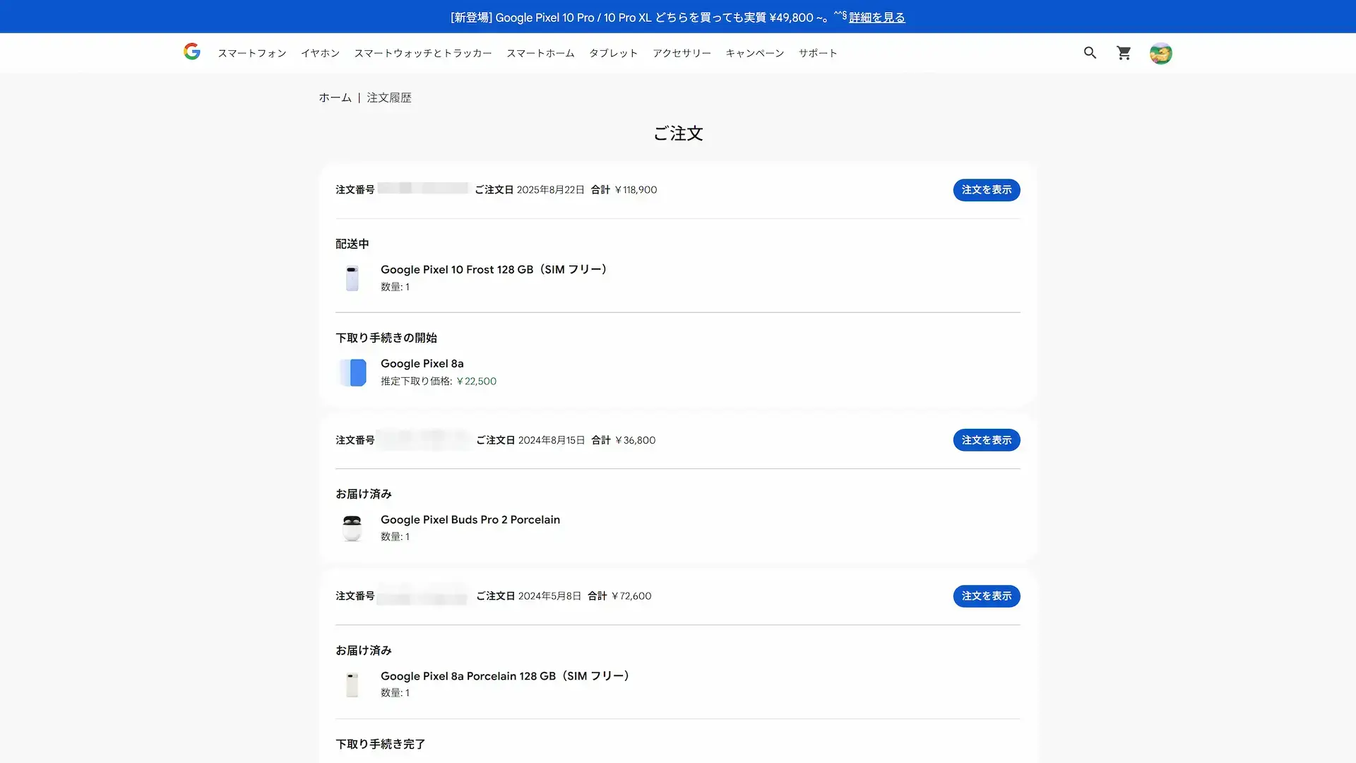Show the ¥36,800 order details
Screen dimensions: 1356x763
click(x=986, y=439)
